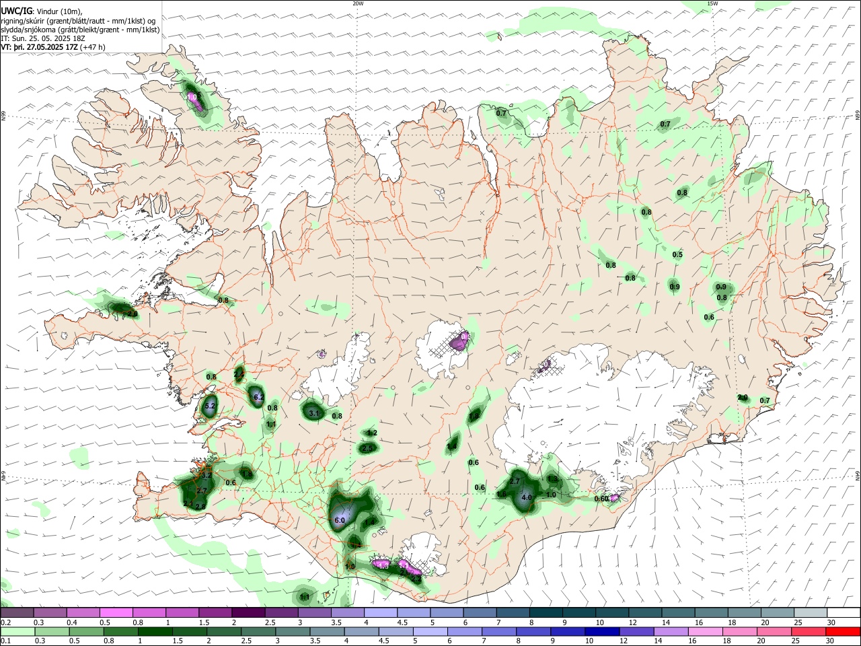Click the 0.5 value in East Iceland
Screen dimensions: 861x646
pyautogui.click(x=677, y=254)
